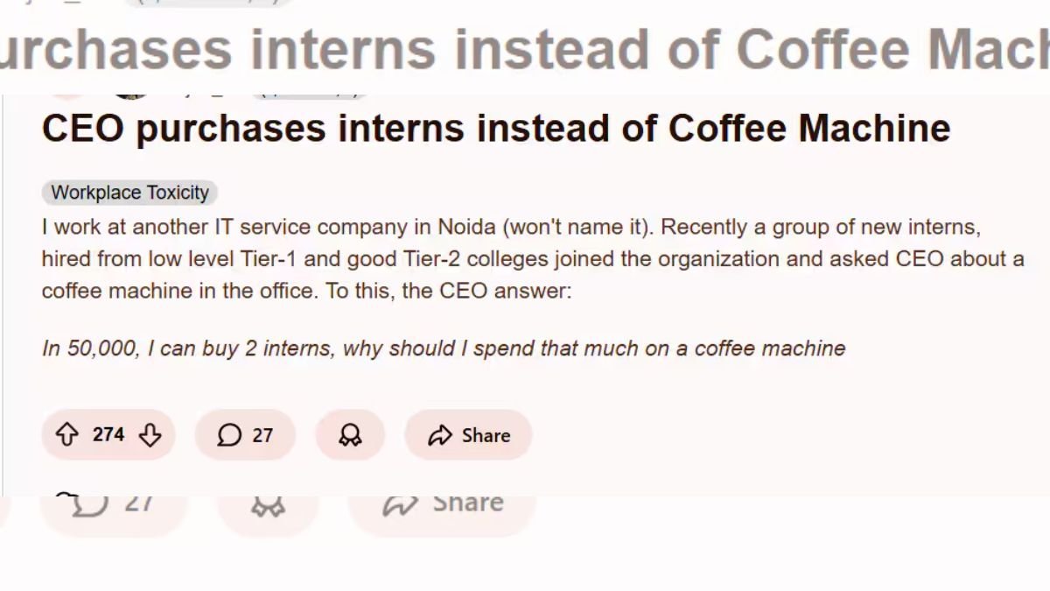Downvote the coffee machine post

[150, 435]
